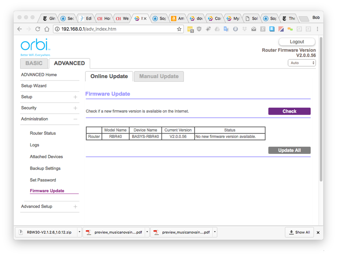The image size is (337, 256).
Task: Click the V2.0.0.56 current version cell
Action: [178, 137]
